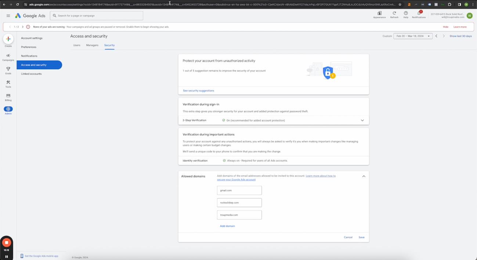Switch to the Users tab
This screenshot has height=260, width=477.
pos(77,45)
